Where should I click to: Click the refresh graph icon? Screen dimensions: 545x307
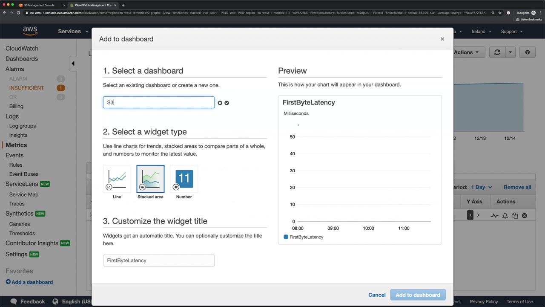point(497,52)
